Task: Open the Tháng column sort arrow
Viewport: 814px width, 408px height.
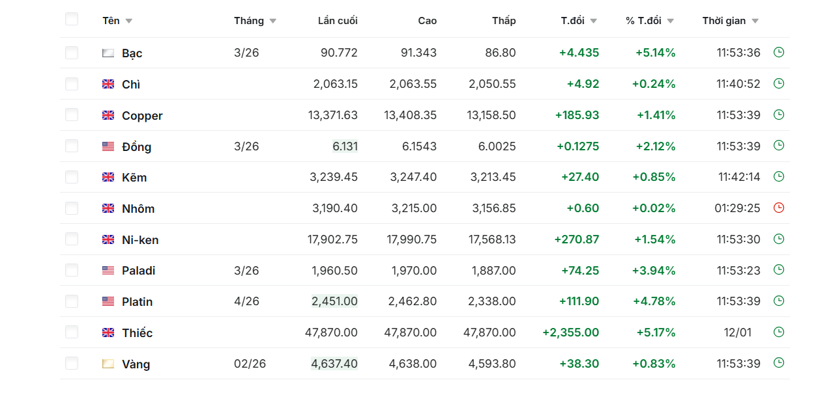Action: [273, 21]
